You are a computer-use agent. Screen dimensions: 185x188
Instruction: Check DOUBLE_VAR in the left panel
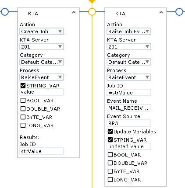click(23, 109)
